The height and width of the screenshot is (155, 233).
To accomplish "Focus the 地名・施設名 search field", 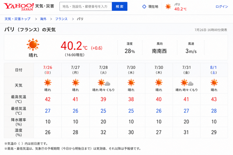I will (x=86, y=7).
